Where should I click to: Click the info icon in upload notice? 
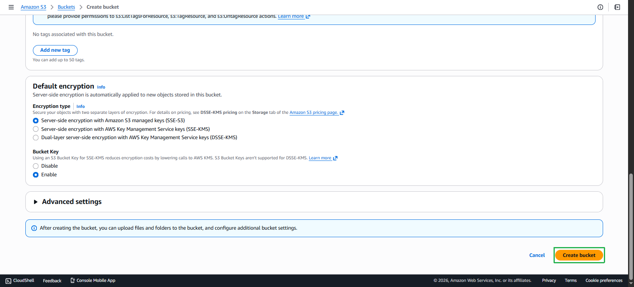tap(34, 228)
